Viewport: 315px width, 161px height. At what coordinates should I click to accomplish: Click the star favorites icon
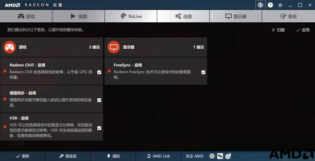click(x=280, y=5)
